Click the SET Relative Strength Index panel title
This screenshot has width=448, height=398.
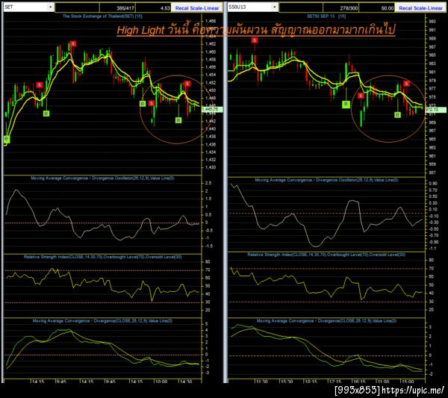[x=102, y=257]
